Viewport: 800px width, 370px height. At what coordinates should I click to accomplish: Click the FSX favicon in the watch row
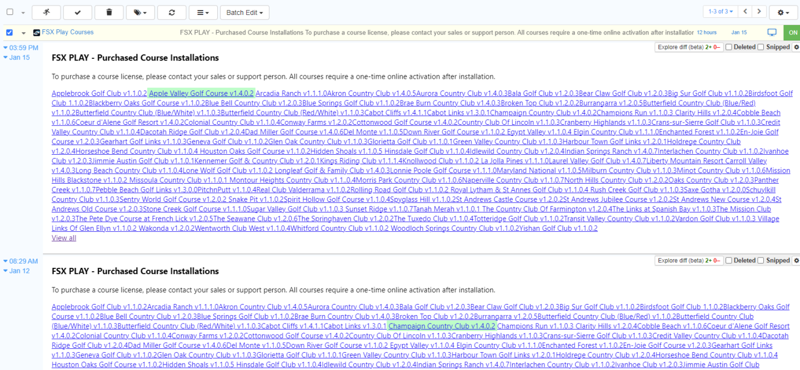(37, 33)
